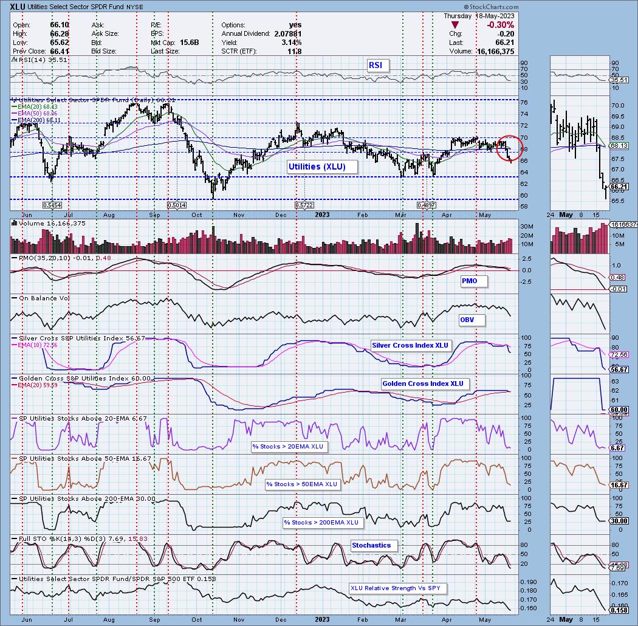Click the 0.4897 value box below the price chart

click(x=426, y=205)
